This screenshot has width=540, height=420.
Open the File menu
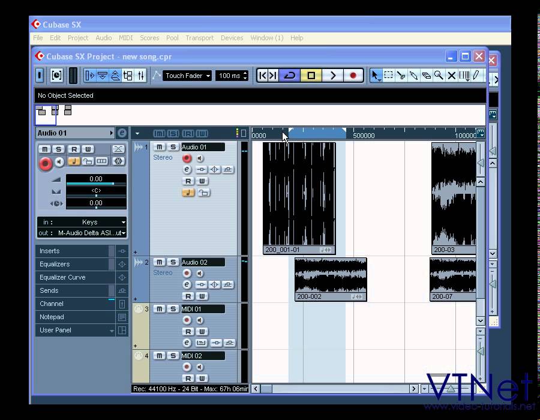[x=38, y=38]
